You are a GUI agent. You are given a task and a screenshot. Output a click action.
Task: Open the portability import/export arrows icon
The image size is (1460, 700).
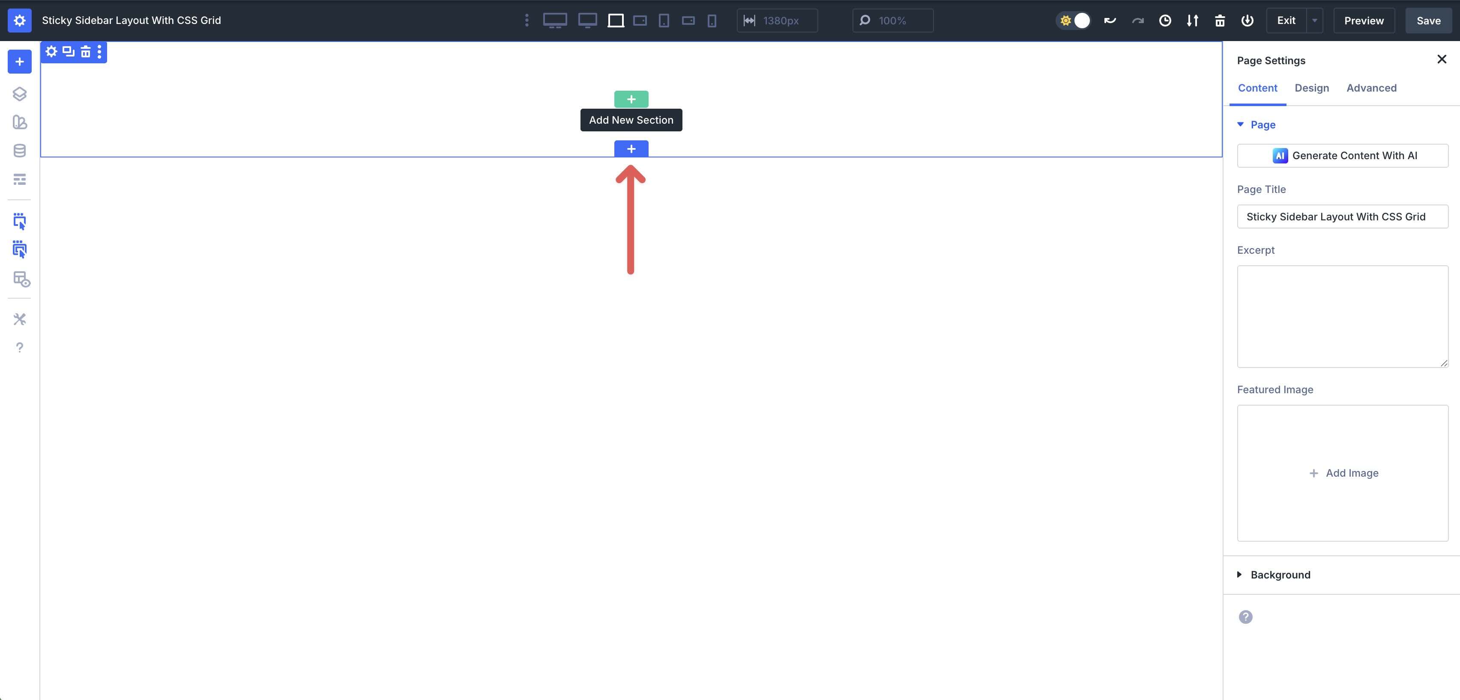[1193, 21]
